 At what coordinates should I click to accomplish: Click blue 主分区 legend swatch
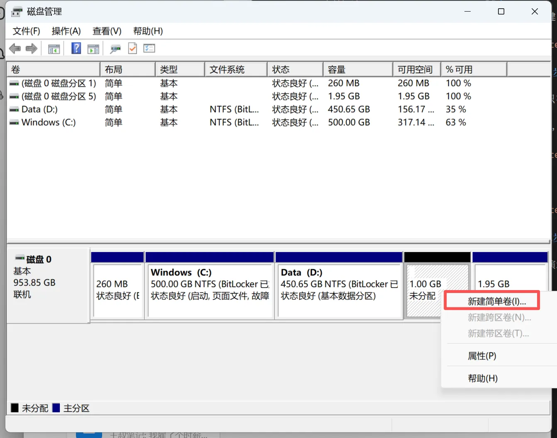(x=56, y=408)
